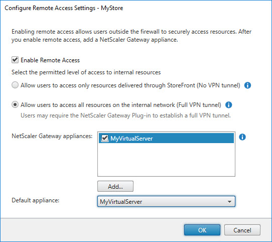The width and height of the screenshot is (272, 242).
Task: Select the highlighted MyVirtualServer list row
Action: click(x=166, y=138)
